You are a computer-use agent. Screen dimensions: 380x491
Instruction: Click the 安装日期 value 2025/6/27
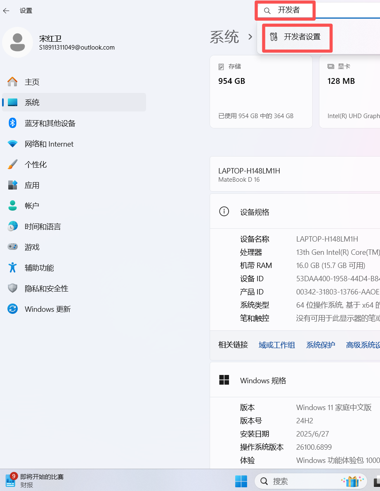[x=312, y=434]
